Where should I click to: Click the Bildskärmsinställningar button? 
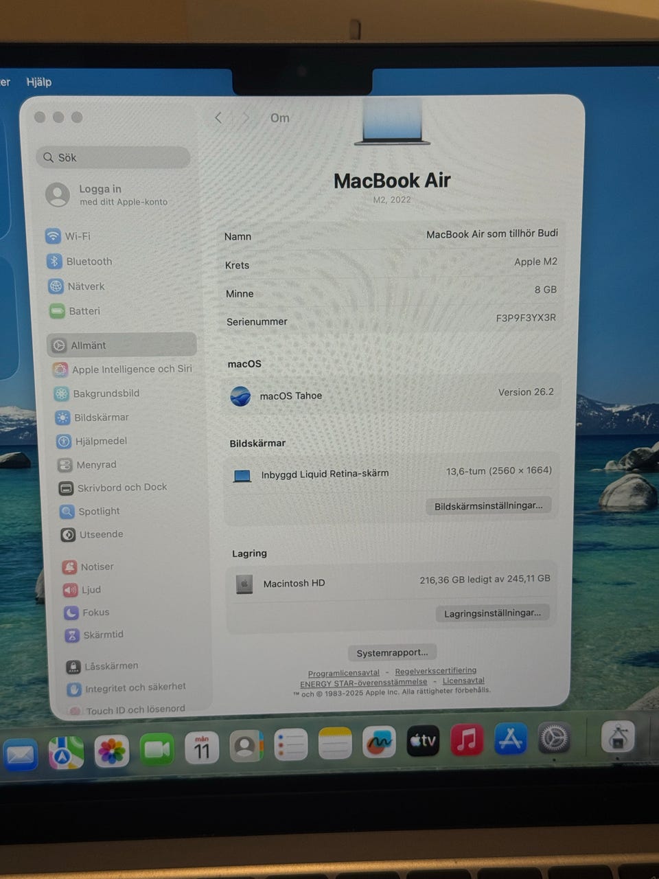pyautogui.click(x=488, y=505)
